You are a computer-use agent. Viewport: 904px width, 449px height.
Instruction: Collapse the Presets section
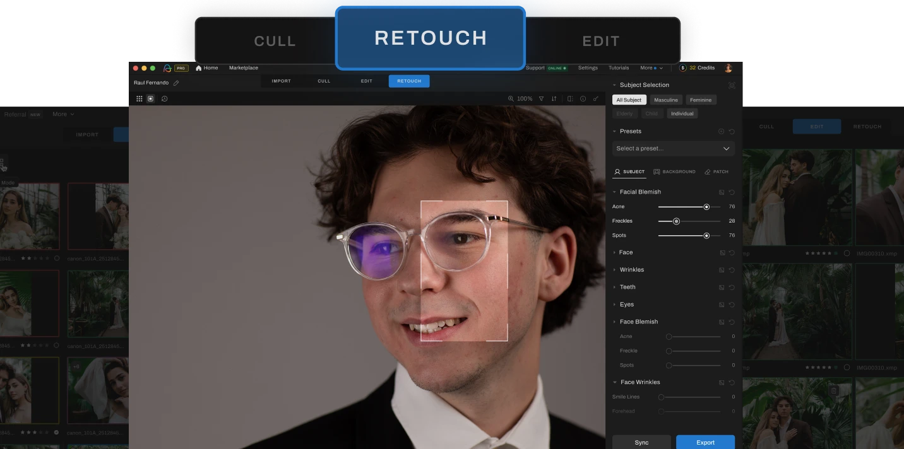614,131
